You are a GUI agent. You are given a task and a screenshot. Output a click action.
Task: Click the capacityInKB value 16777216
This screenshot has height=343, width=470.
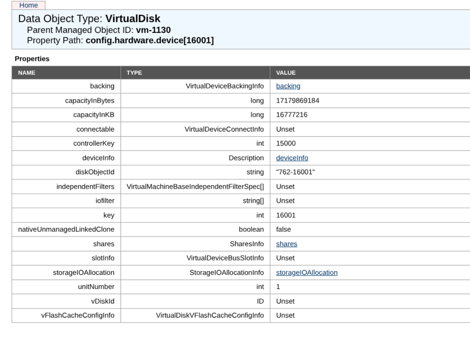[292, 115]
